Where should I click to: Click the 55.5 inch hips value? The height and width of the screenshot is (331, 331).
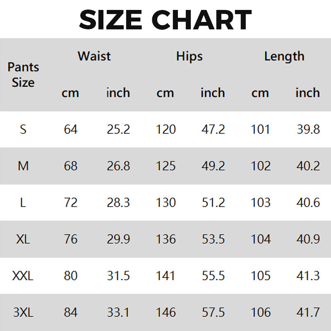[x=213, y=276]
